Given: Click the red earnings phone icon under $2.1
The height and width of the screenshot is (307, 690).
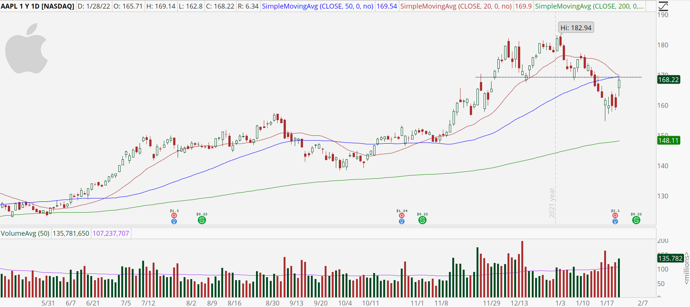Looking at the screenshot, I should click(x=615, y=216).
